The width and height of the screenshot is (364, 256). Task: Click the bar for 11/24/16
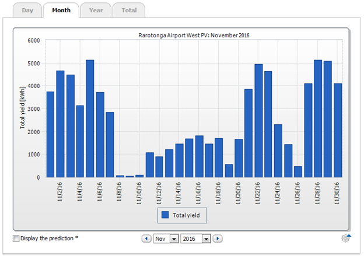point(278,150)
